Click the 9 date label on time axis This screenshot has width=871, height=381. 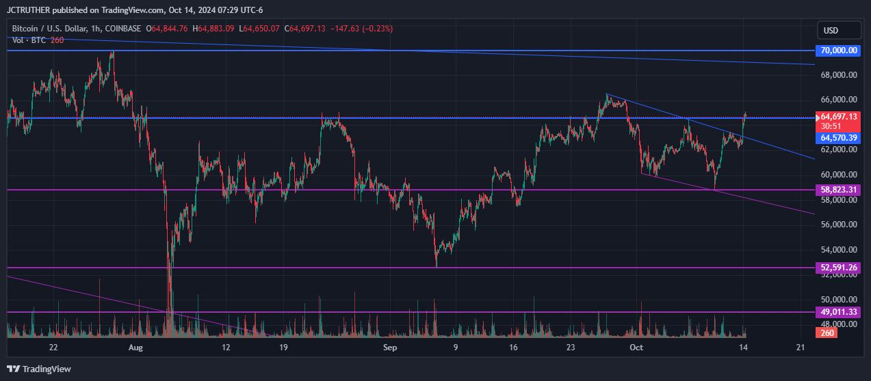point(456,348)
